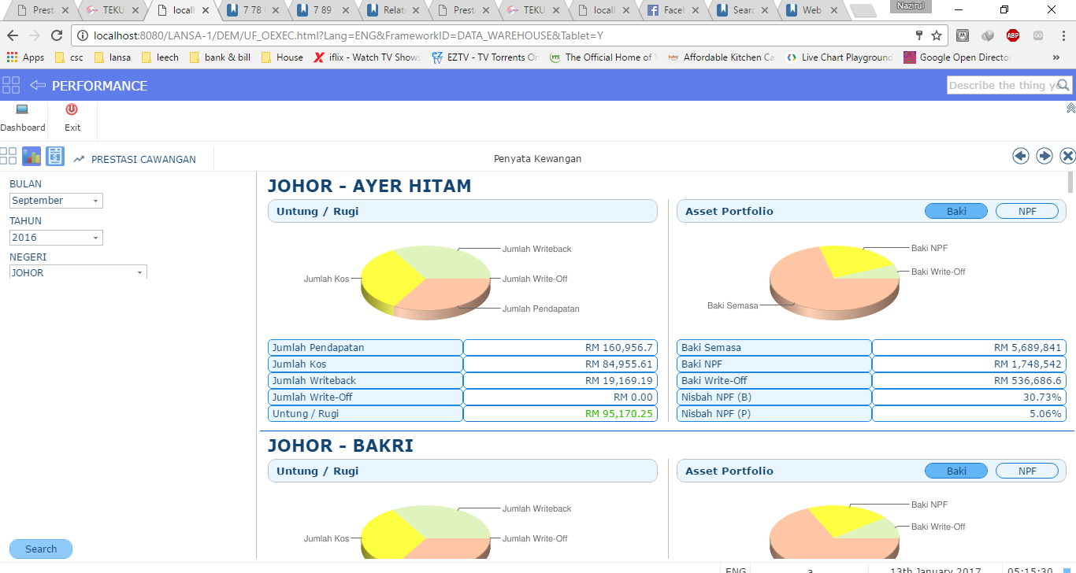Click the red Exit power icon
The image size is (1076, 573).
coord(72,110)
